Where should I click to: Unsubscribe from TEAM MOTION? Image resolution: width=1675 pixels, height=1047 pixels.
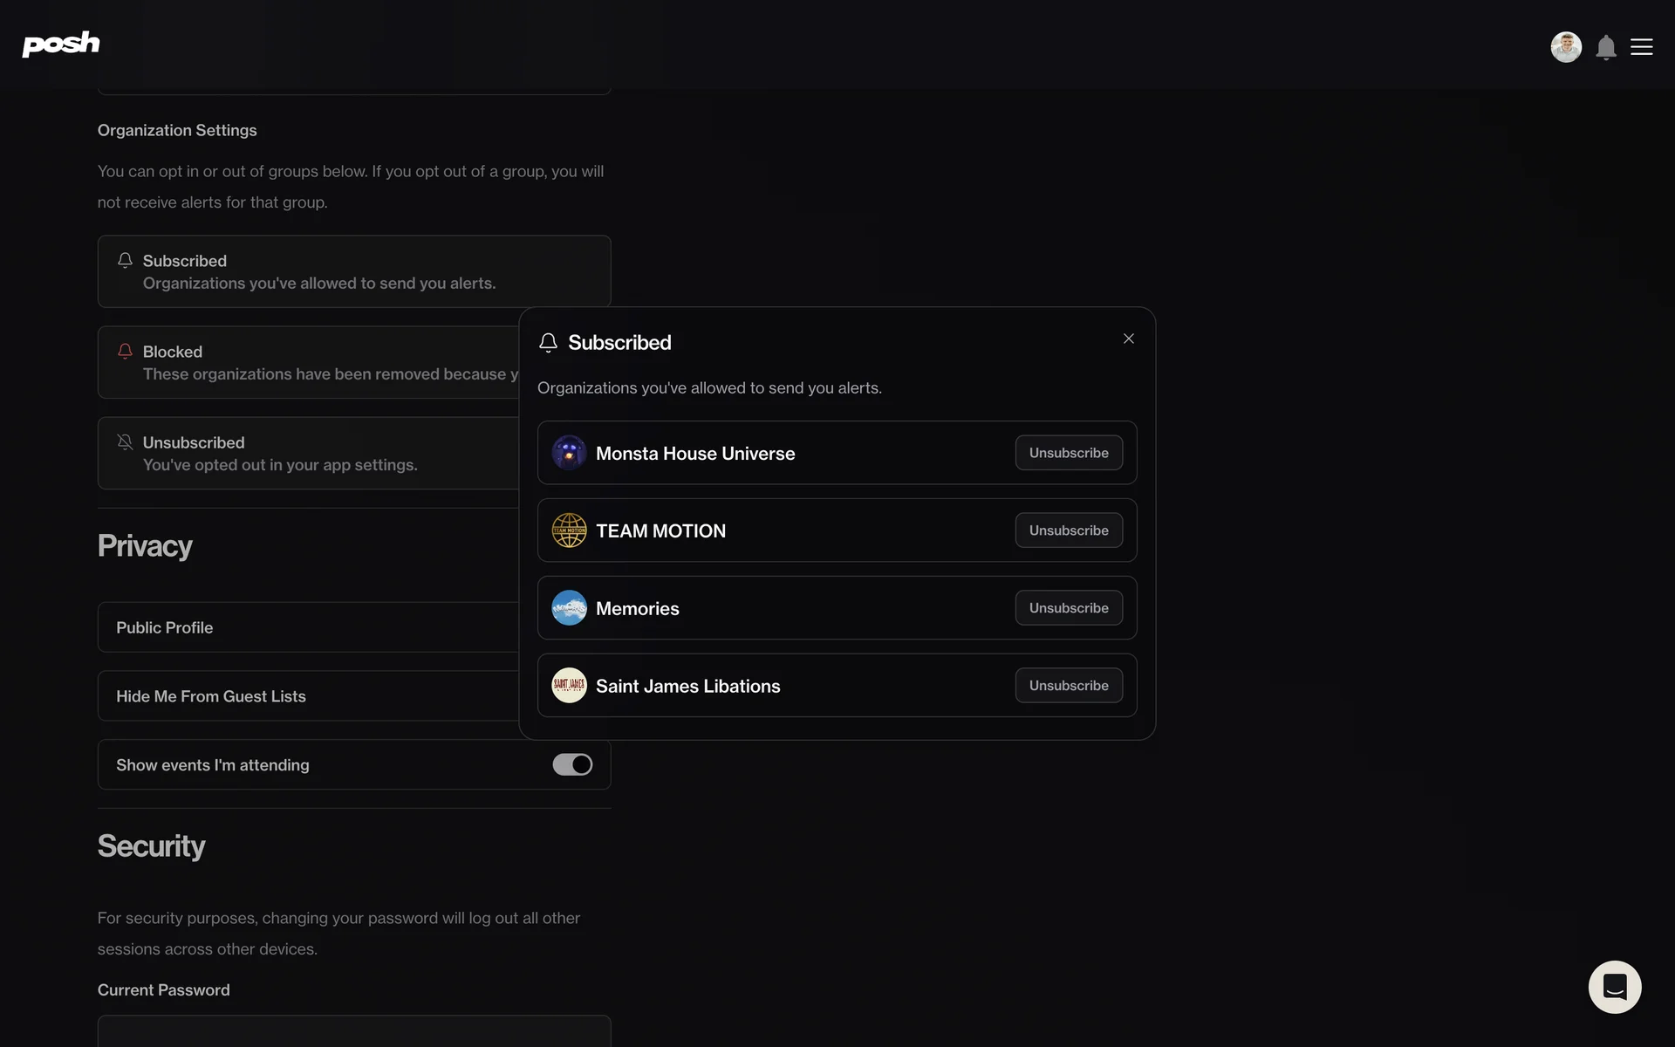click(1068, 530)
